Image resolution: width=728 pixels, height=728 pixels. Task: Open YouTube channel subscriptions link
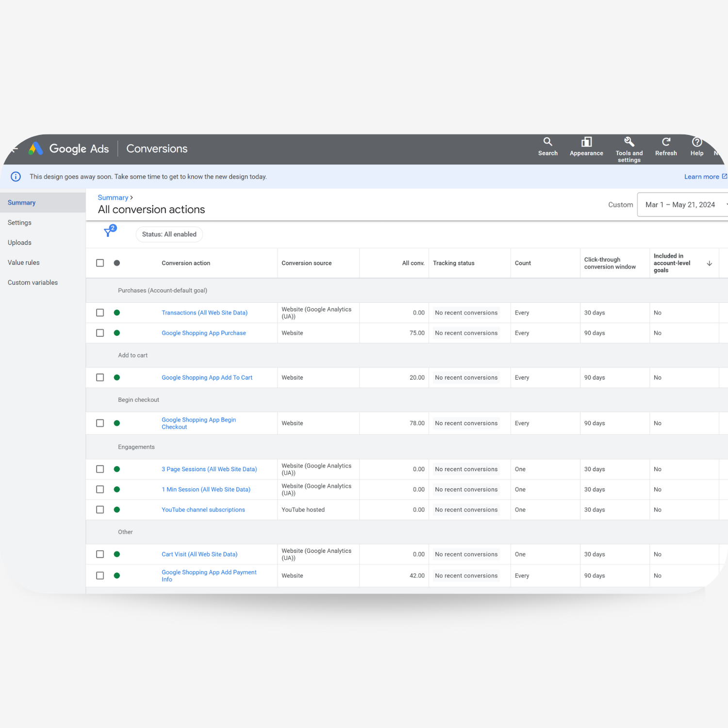203,510
